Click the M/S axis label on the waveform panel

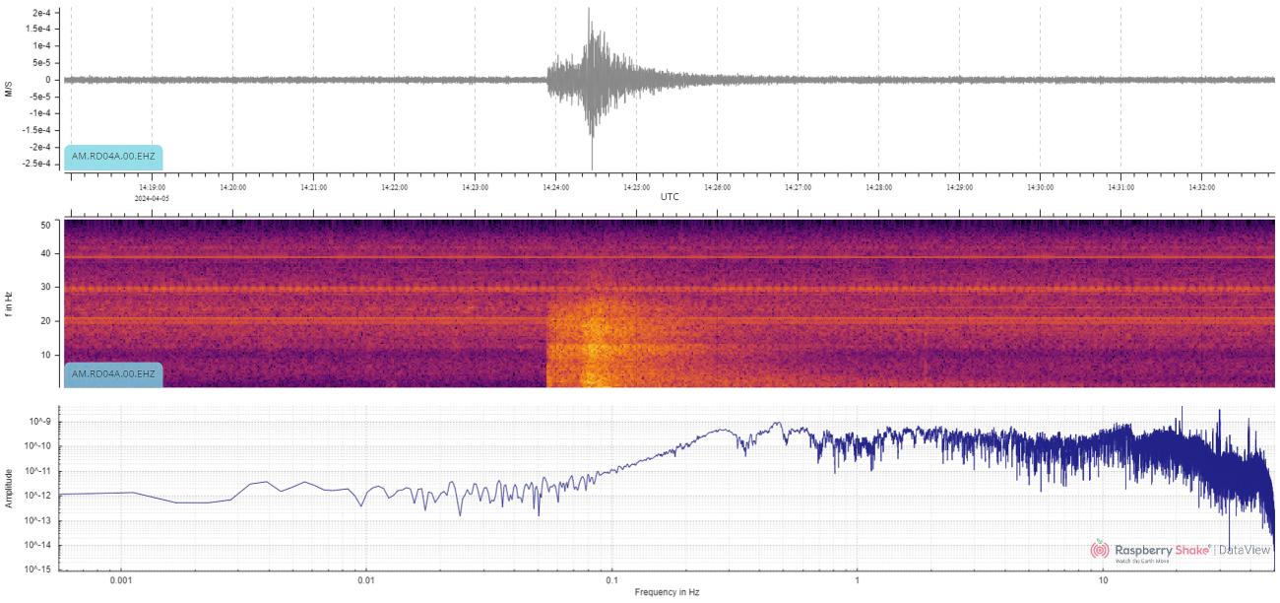[10, 87]
